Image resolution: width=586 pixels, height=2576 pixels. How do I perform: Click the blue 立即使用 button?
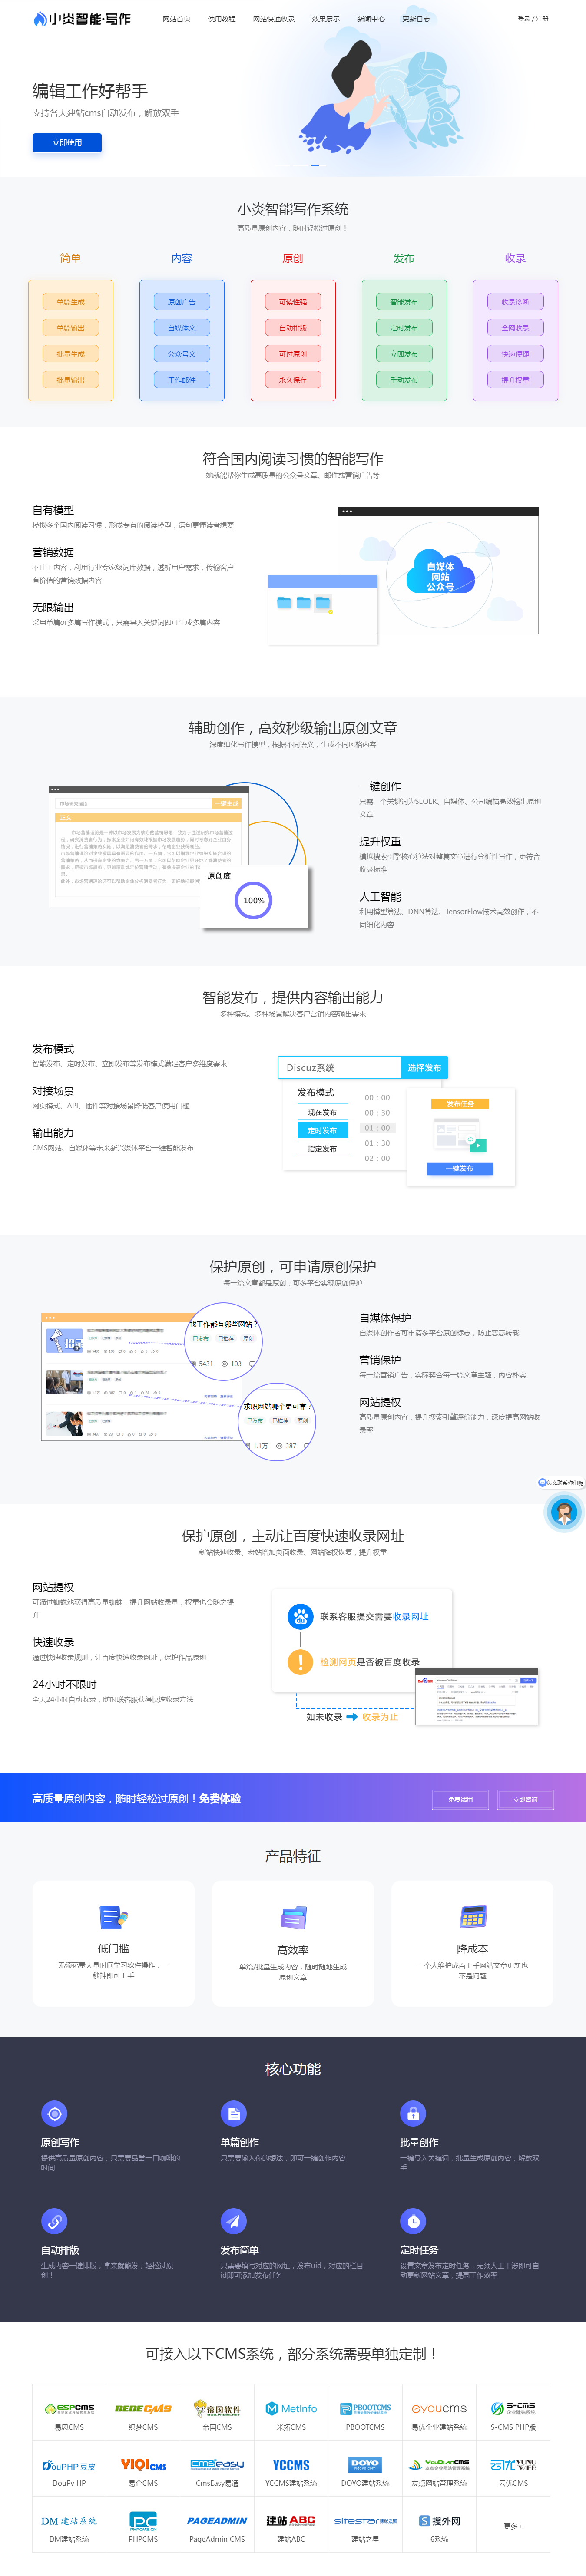pyautogui.click(x=67, y=143)
